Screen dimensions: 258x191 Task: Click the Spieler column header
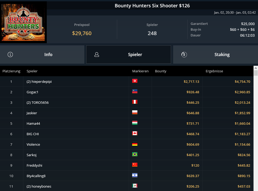tap(32, 71)
